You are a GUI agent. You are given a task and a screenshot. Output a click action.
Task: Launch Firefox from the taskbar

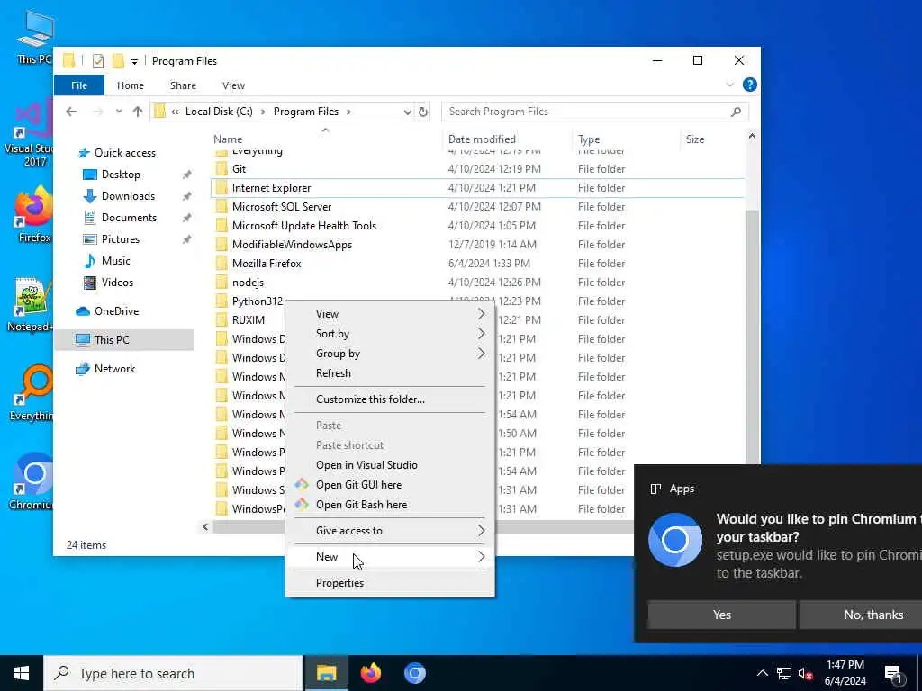[370, 673]
